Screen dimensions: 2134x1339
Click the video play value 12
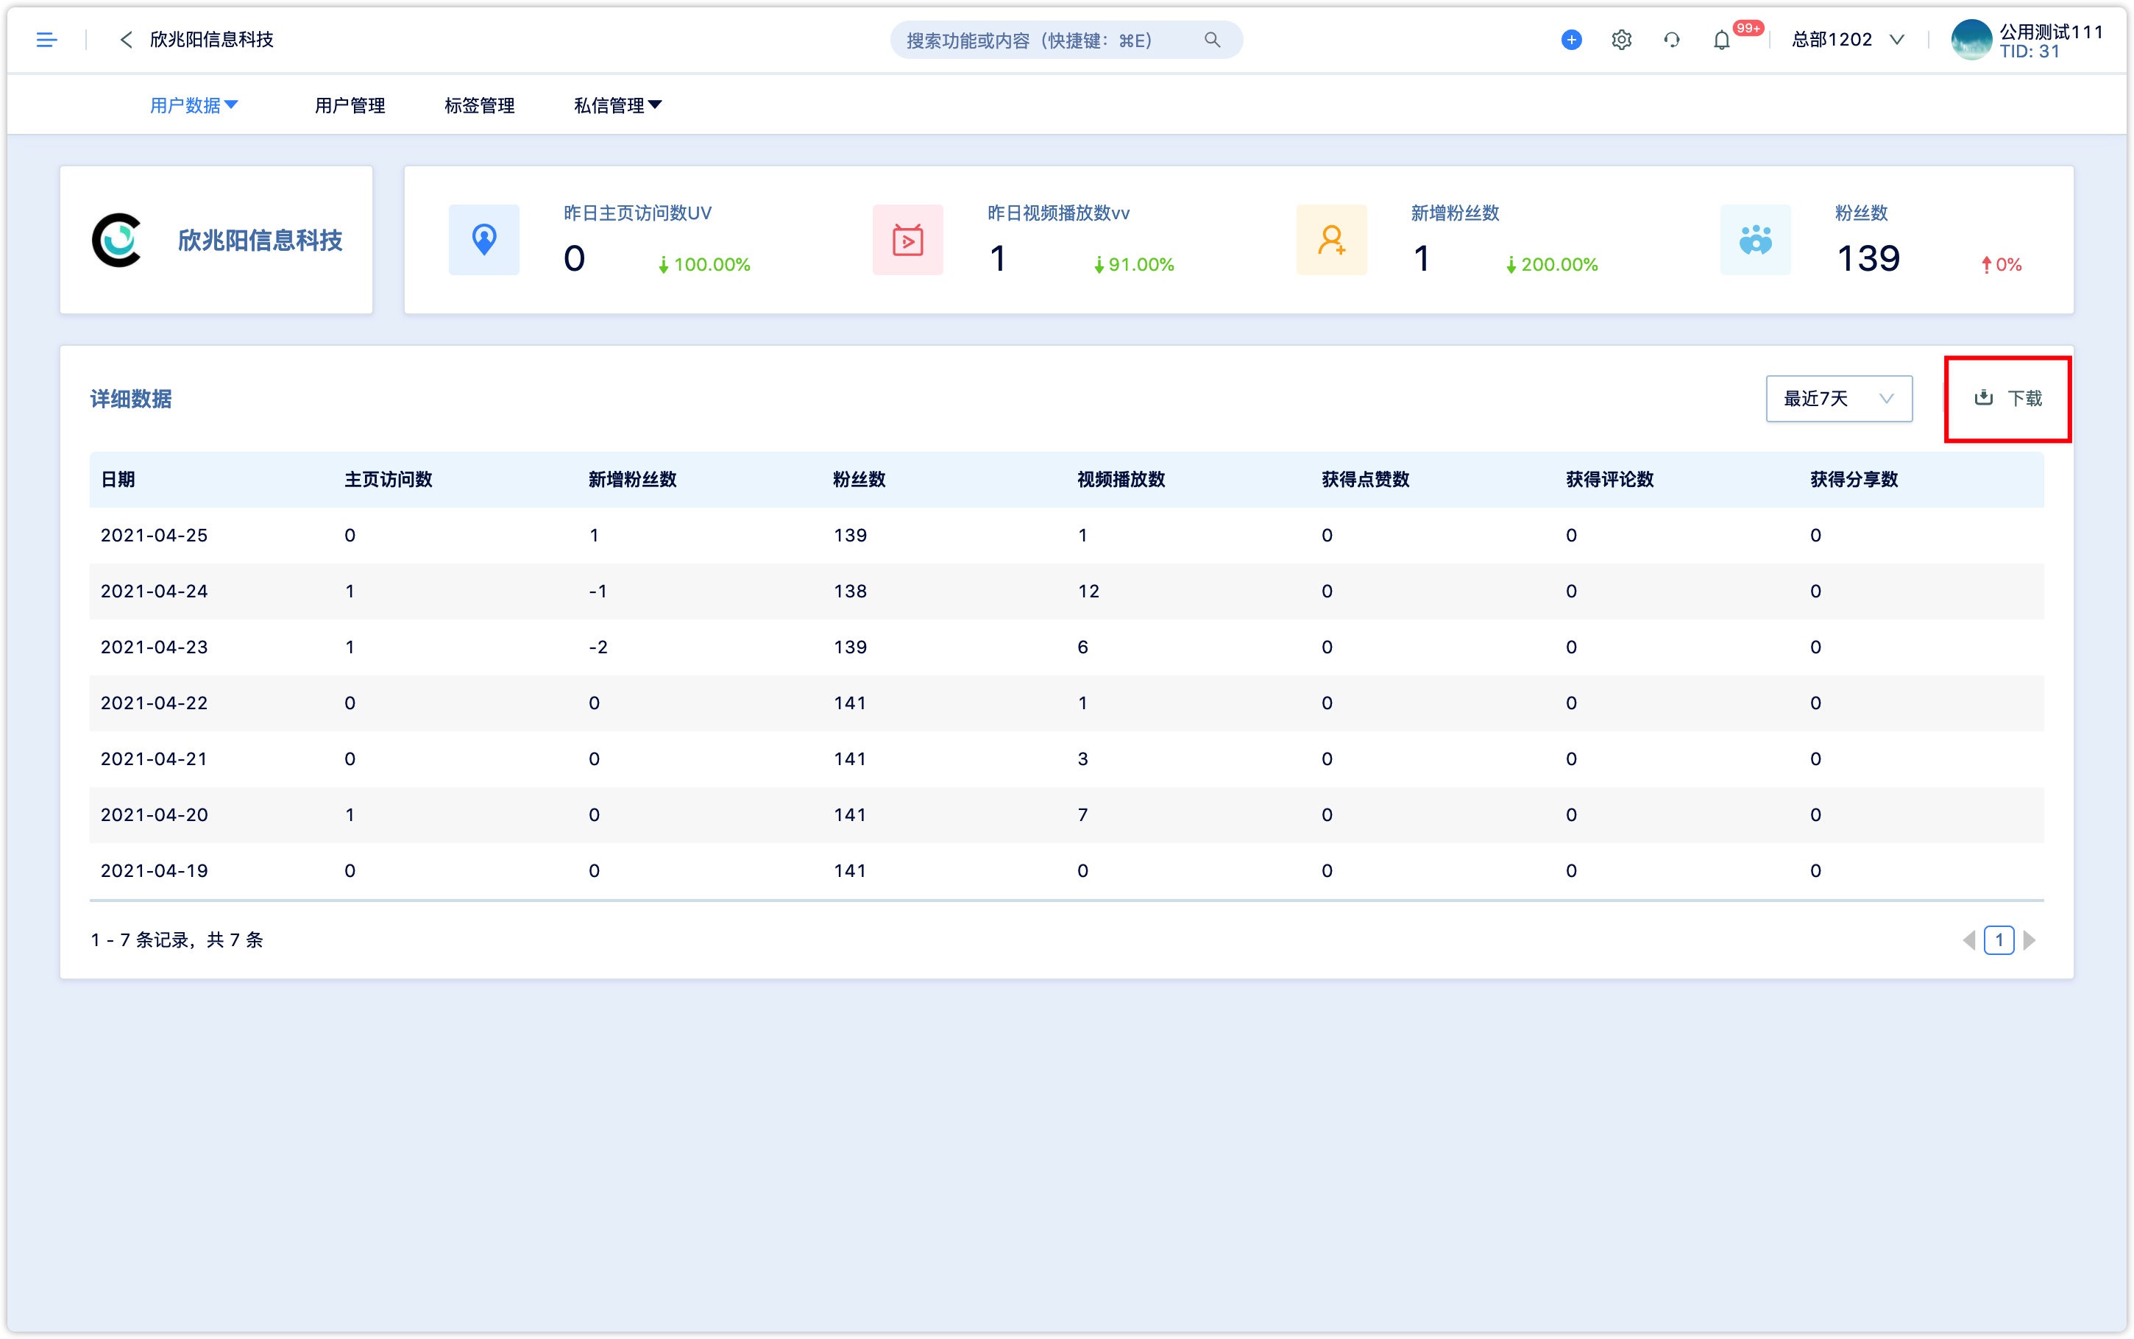(1088, 591)
